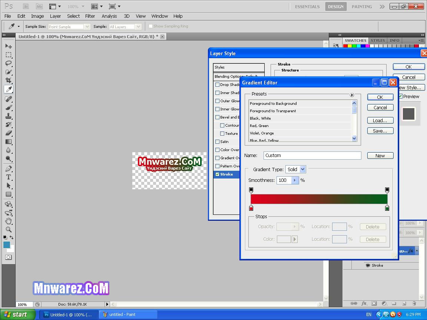Viewport: 427px width, 320px height.
Task: Launch Bridge from the application bar
Action: [26, 7]
